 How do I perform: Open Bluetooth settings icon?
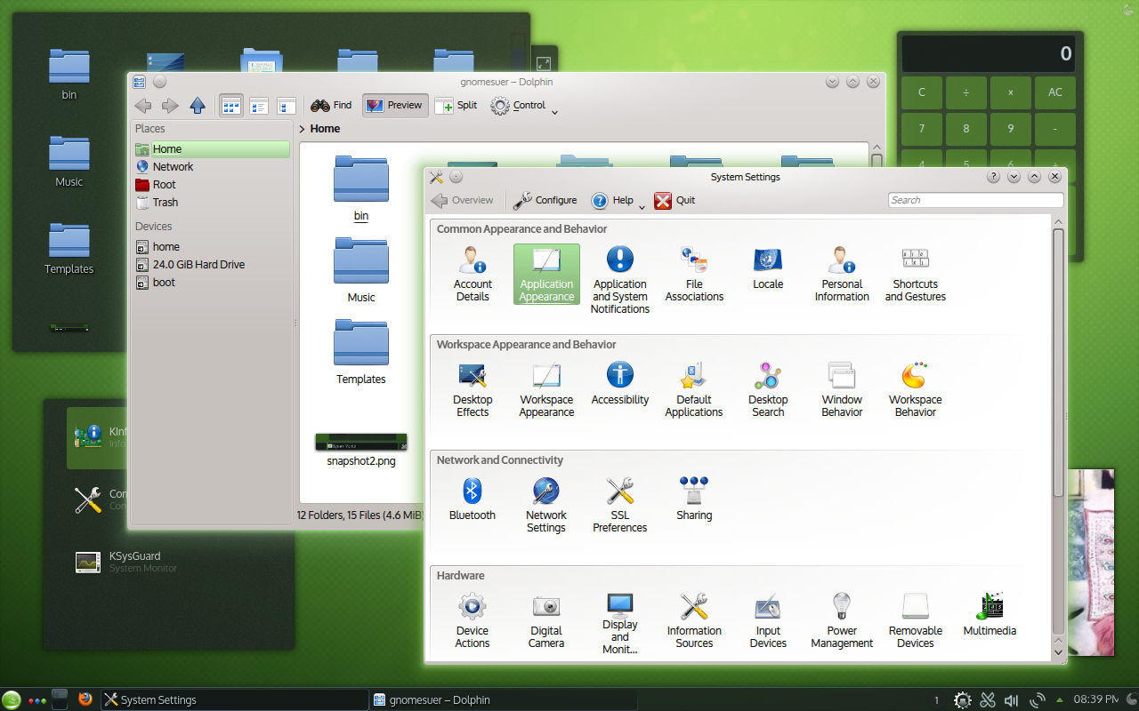[x=472, y=499]
